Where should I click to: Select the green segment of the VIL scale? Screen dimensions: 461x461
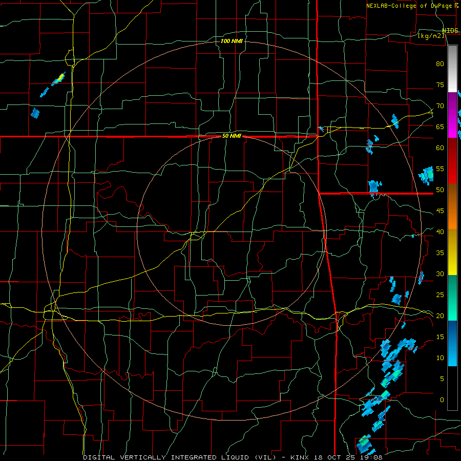point(452,298)
